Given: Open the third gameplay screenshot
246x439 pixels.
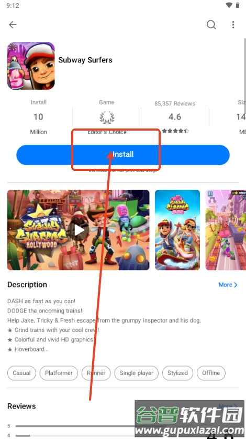Looking at the screenshot, I should pos(226,230).
